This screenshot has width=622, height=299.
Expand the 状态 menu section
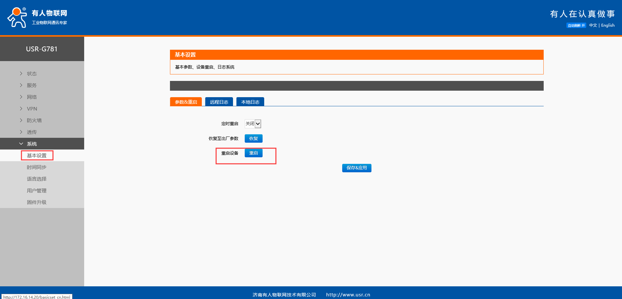[32, 73]
